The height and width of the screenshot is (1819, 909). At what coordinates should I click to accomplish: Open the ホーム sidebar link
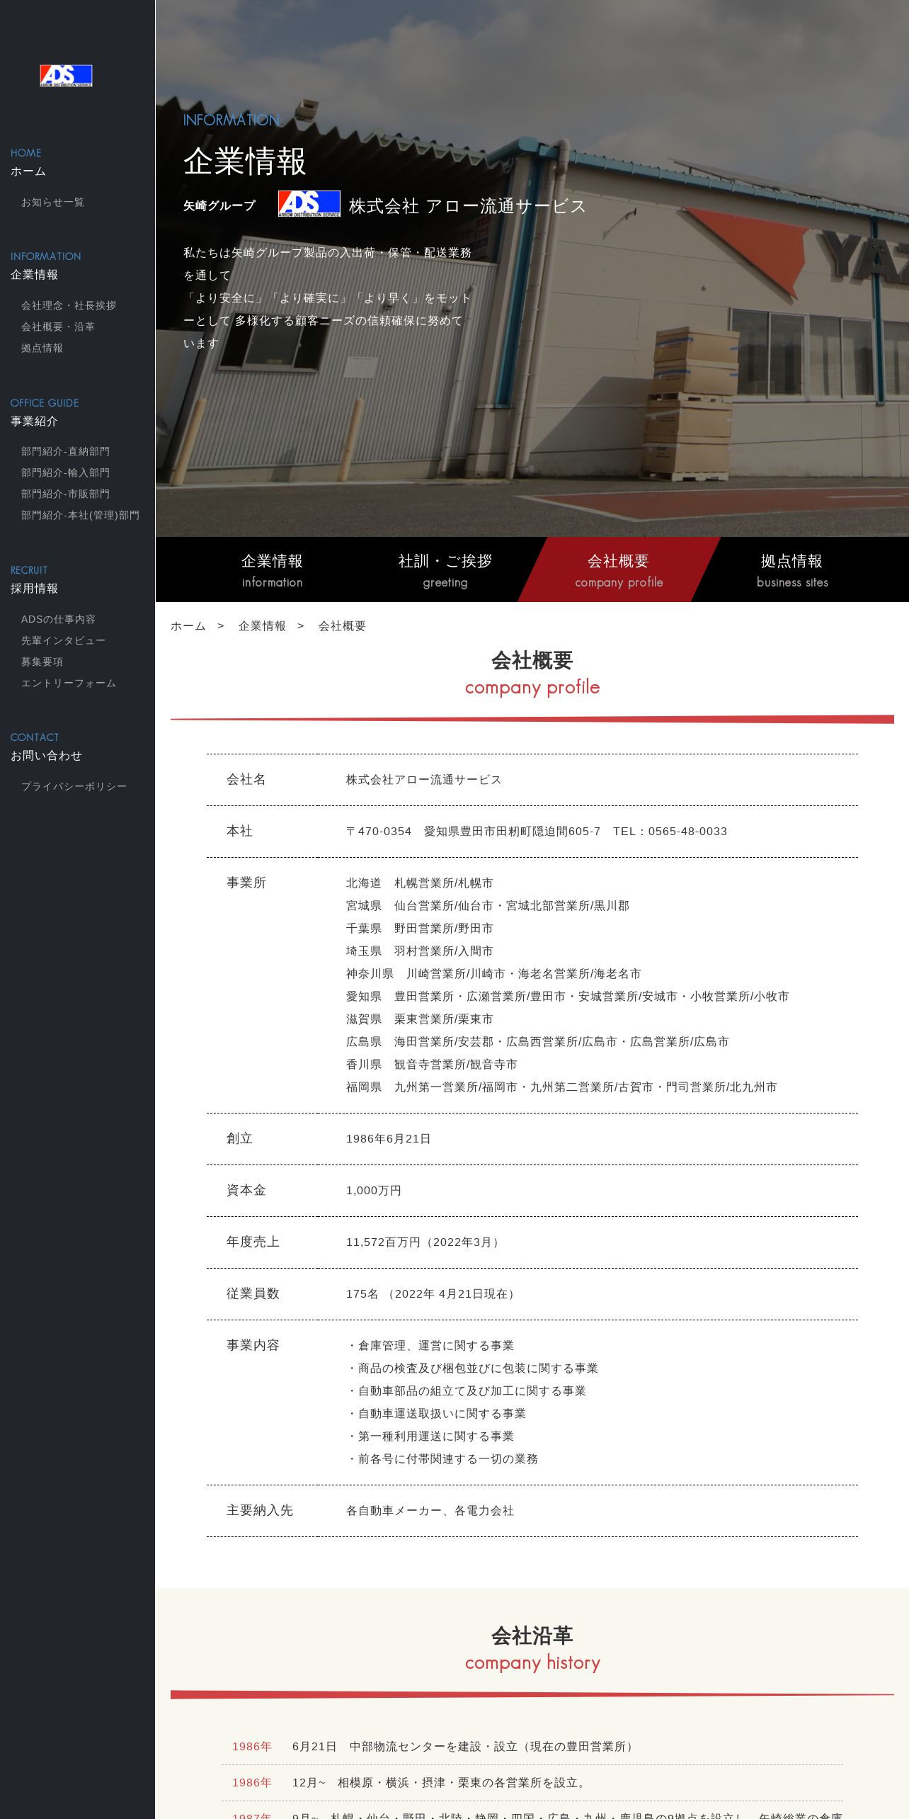[28, 171]
